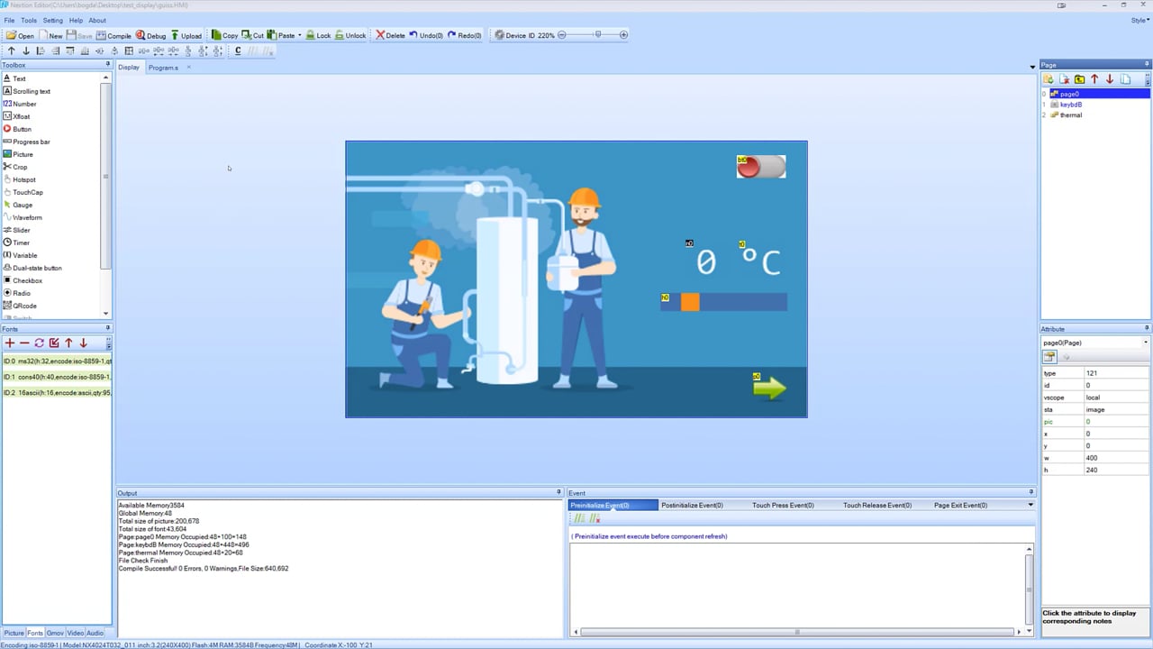Lock the selected component
Image resolution: width=1153 pixels, height=649 pixels.
tap(318, 35)
